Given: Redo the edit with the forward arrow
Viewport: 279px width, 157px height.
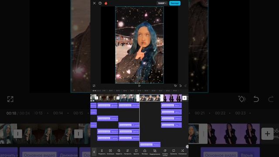Looking at the screenshot, I should point(186,86).
